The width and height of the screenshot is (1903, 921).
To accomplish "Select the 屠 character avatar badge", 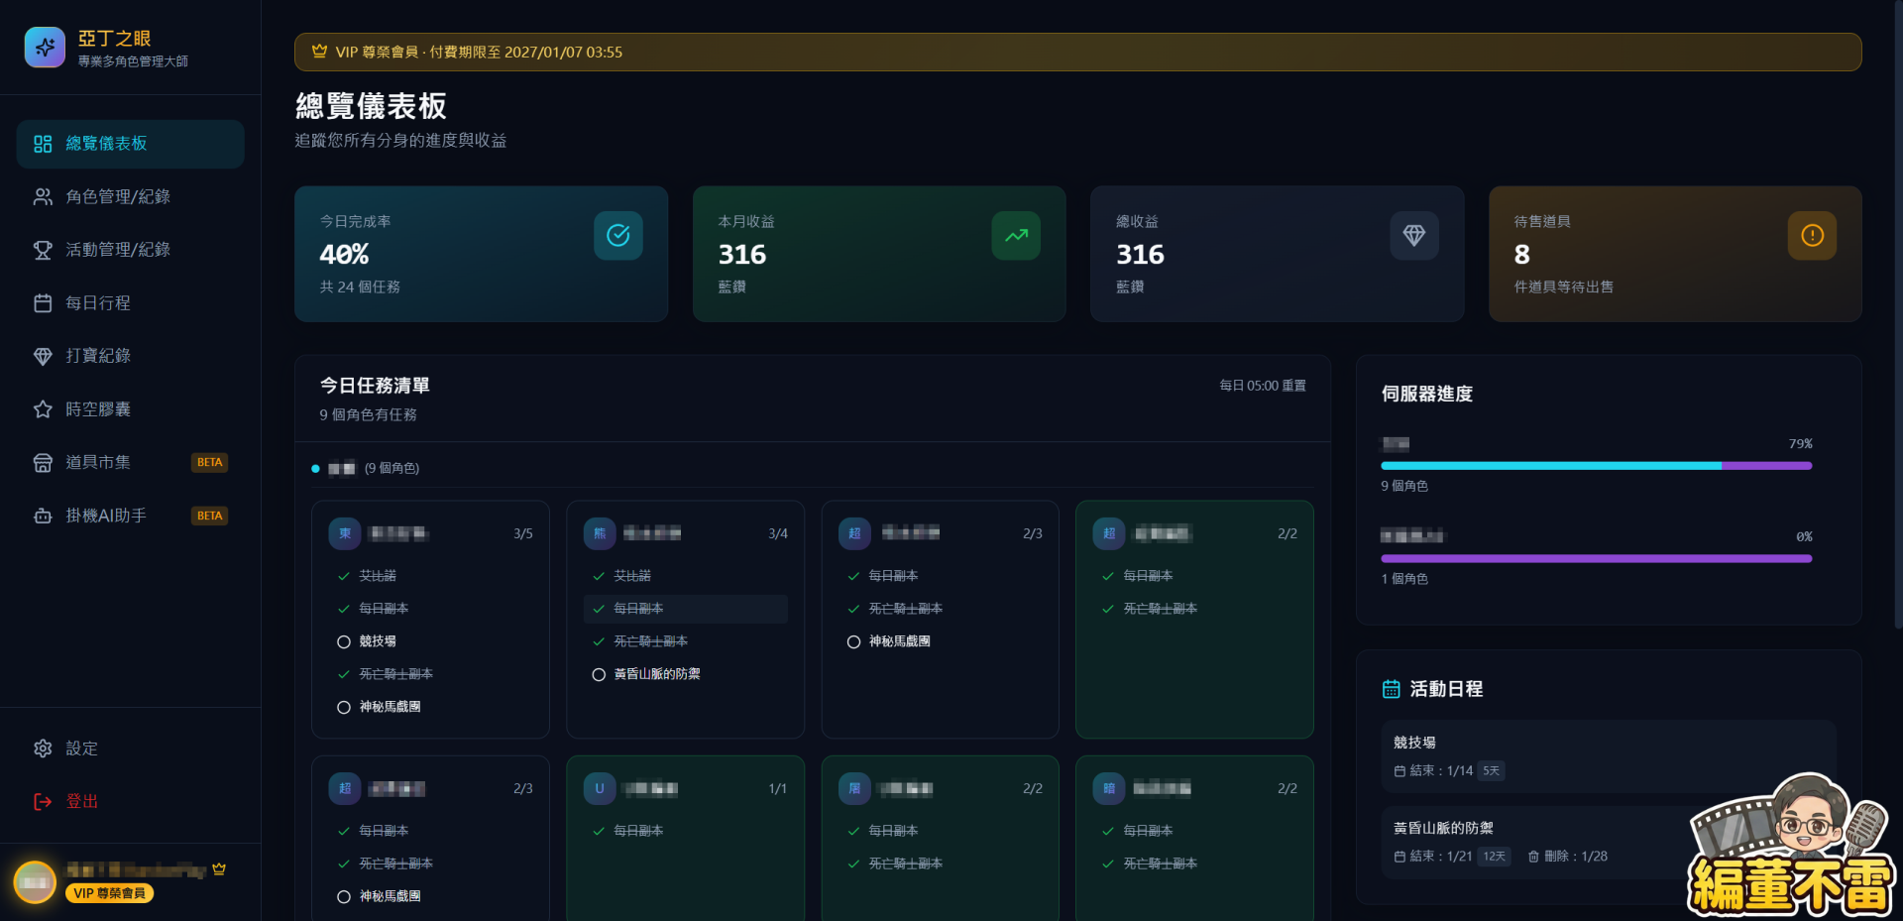I will 854,788.
